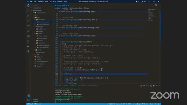Split the terminal pane
The image size is (187, 105).
click(x=151, y=85)
